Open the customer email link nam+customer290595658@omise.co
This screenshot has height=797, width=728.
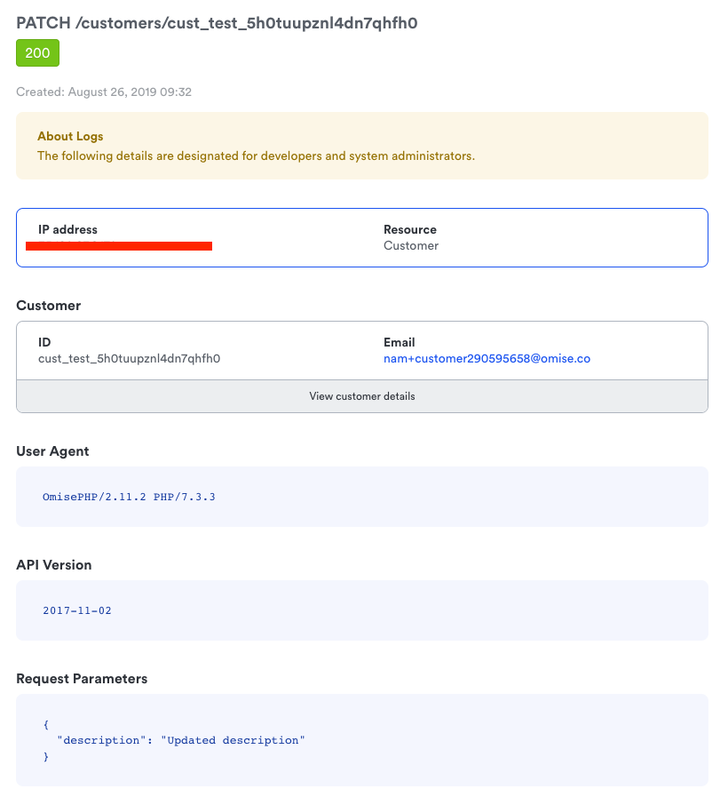[x=487, y=358]
